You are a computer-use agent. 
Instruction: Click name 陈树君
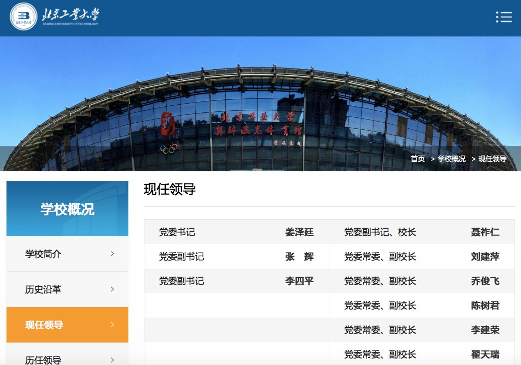(x=485, y=306)
